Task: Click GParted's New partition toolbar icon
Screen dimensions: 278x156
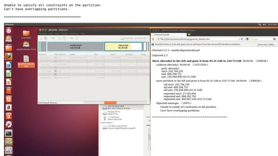Action: 41,38
